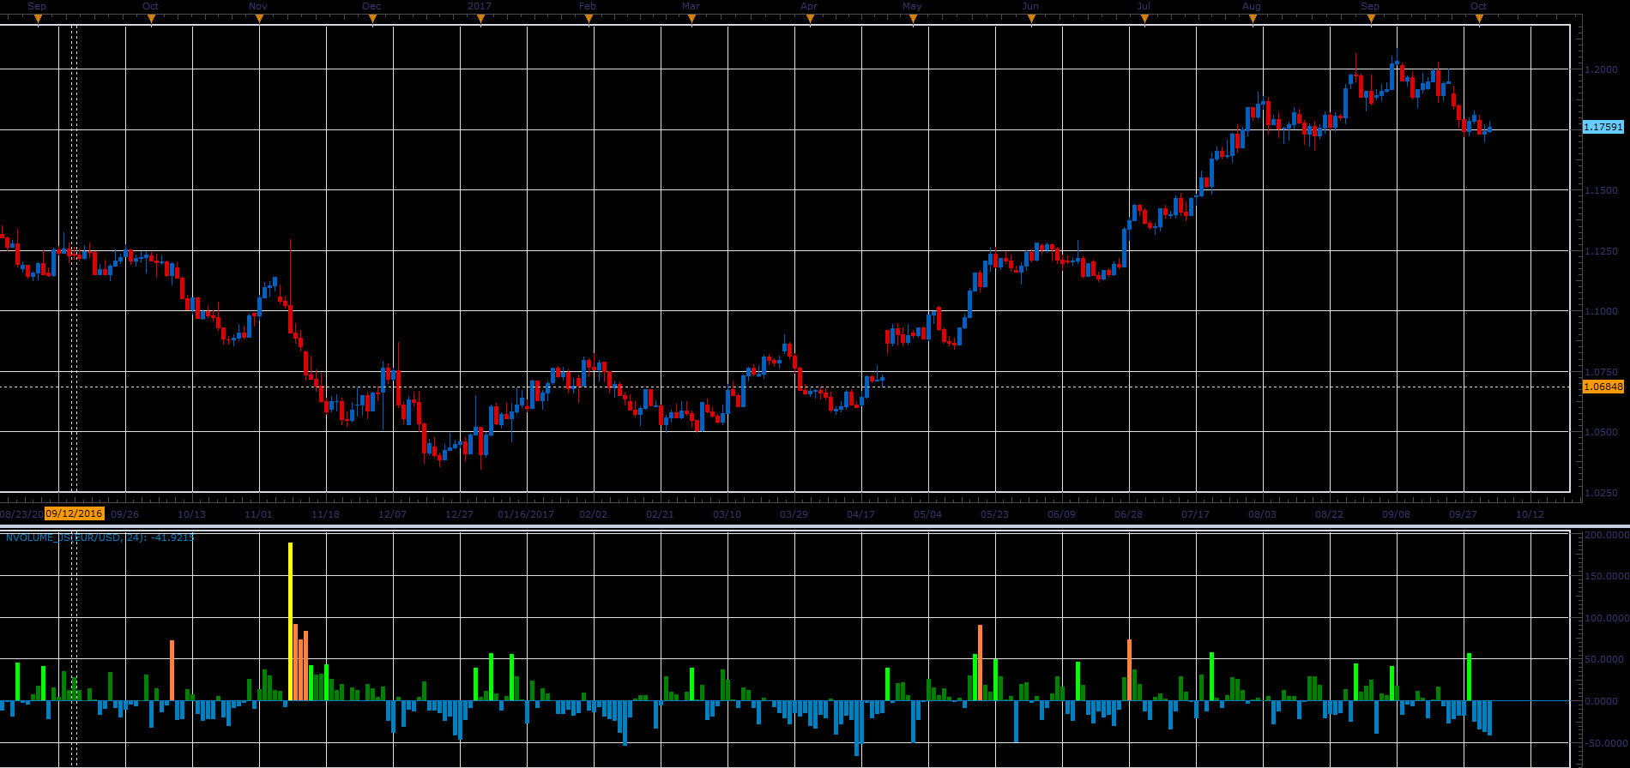Click indicator axis value 200.0000
Screen dimensions: 1630x768
tap(1605, 535)
